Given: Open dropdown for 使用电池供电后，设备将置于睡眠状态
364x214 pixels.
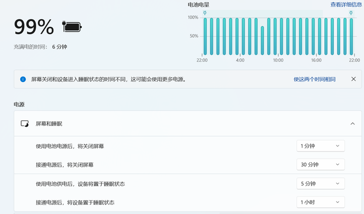Looking at the screenshot, I should tap(321, 183).
